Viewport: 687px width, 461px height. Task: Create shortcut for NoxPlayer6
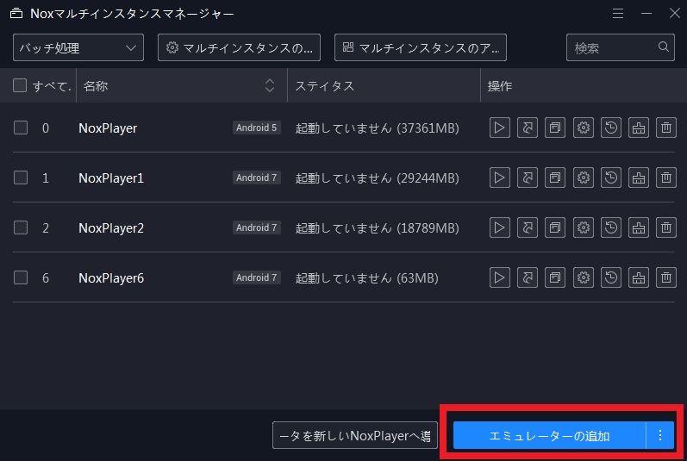[527, 277]
